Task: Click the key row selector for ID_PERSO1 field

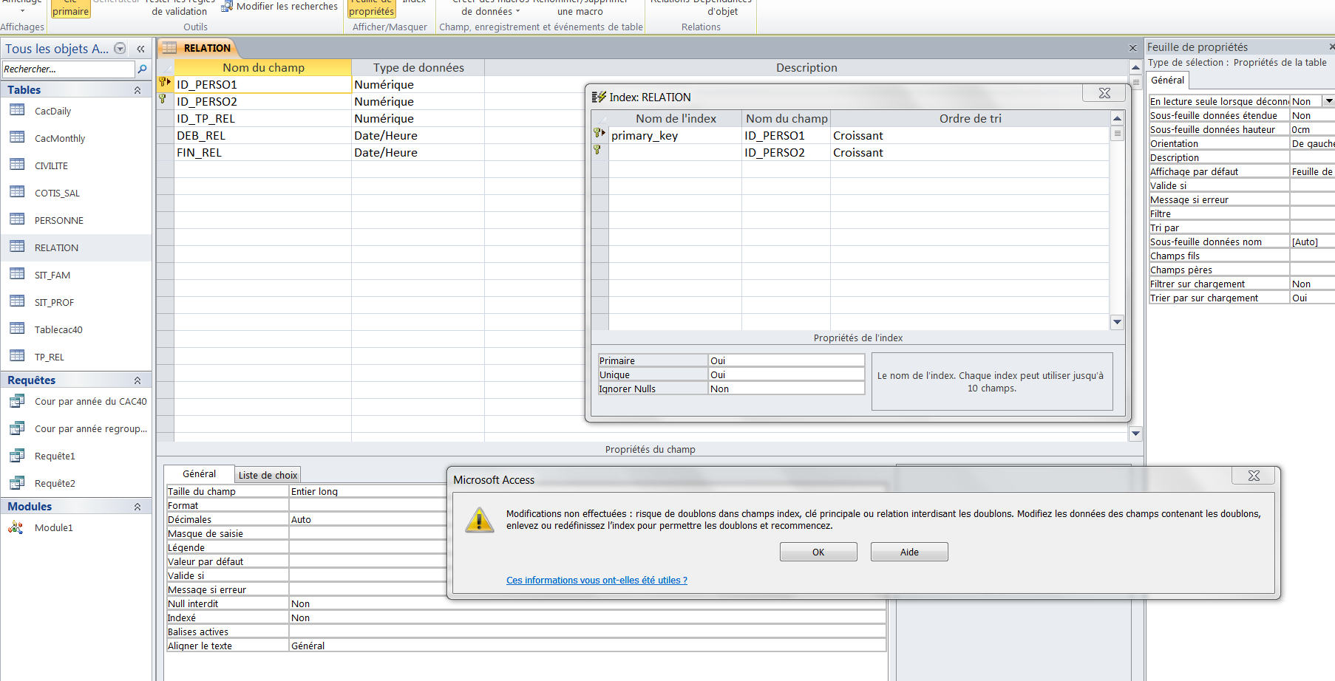Action: (x=165, y=83)
